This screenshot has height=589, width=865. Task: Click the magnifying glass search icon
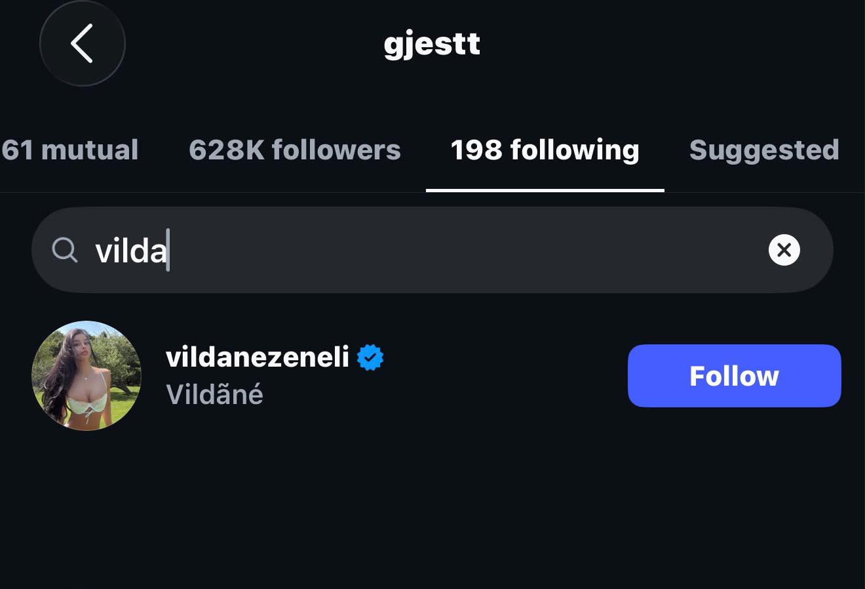tap(64, 250)
